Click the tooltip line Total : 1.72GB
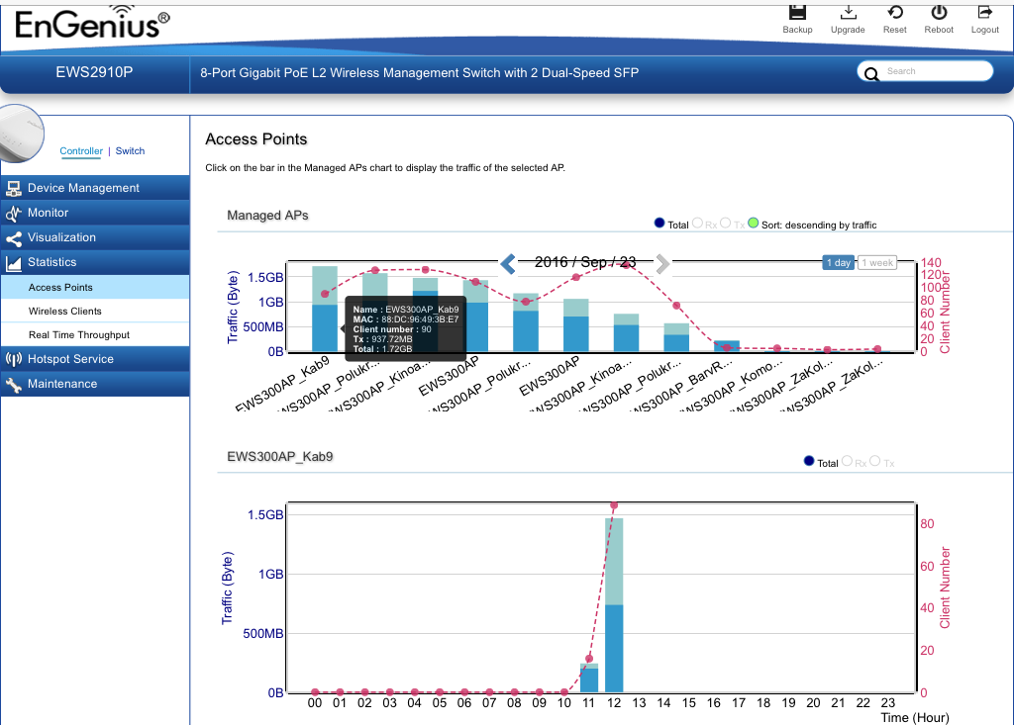Image resolution: width=1014 pixels, height=725 pixels. (382, 349)
